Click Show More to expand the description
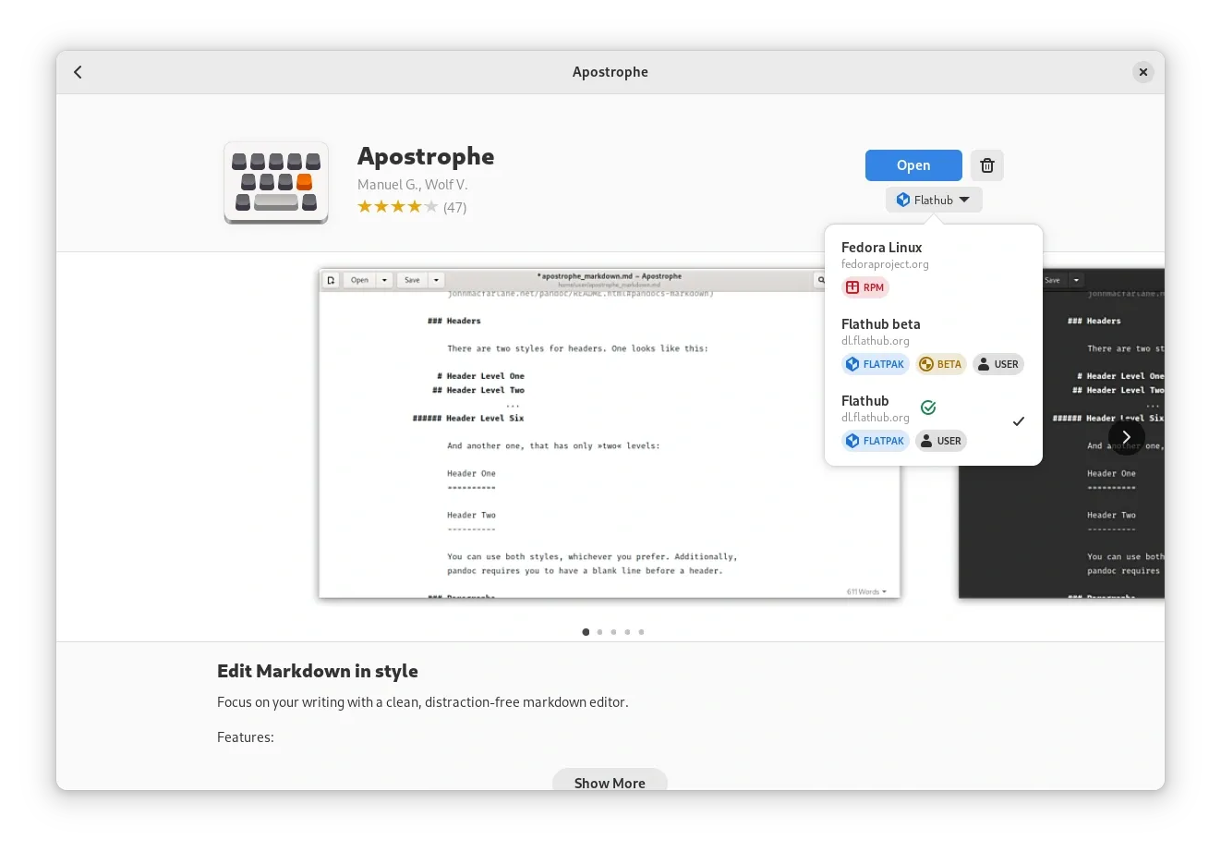Image resolution: width=1221 pixels, height=852 pixels. point(610,783)
